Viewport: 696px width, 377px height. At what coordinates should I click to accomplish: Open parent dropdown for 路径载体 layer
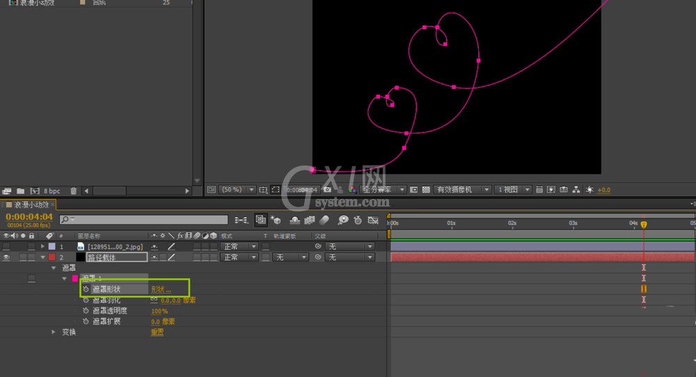pos(350,257)
